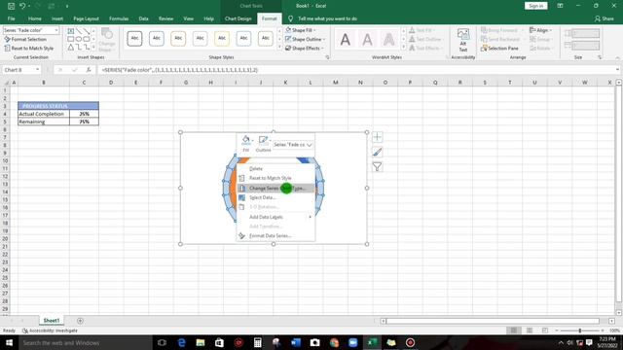The image size is (623, 350).
Task: Click the horizontal scrollbar track
Action: 493,321
